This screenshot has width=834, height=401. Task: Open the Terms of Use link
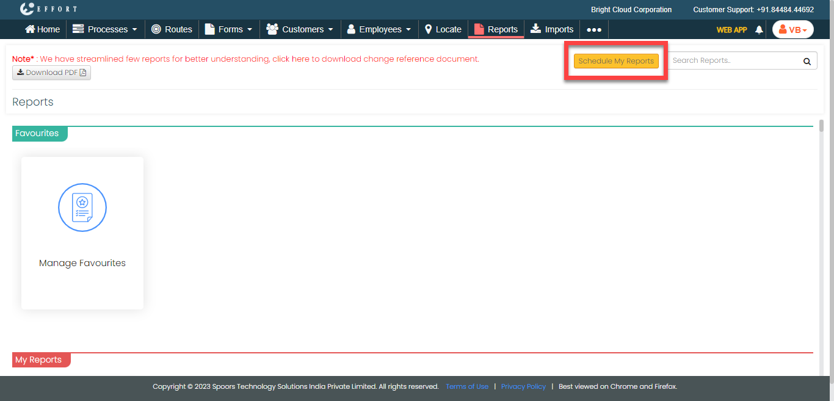click(467, 386)
